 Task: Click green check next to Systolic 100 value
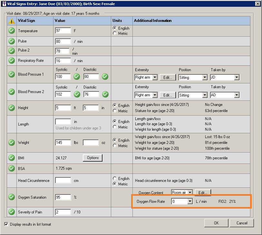pos(77,77)
